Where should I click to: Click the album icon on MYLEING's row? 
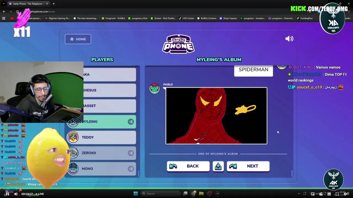131,122
